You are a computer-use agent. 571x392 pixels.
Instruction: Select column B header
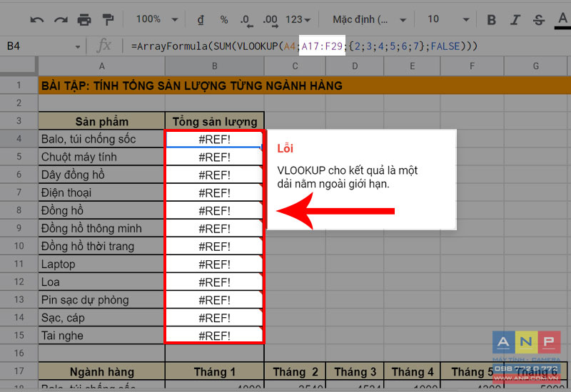(215, 66)
